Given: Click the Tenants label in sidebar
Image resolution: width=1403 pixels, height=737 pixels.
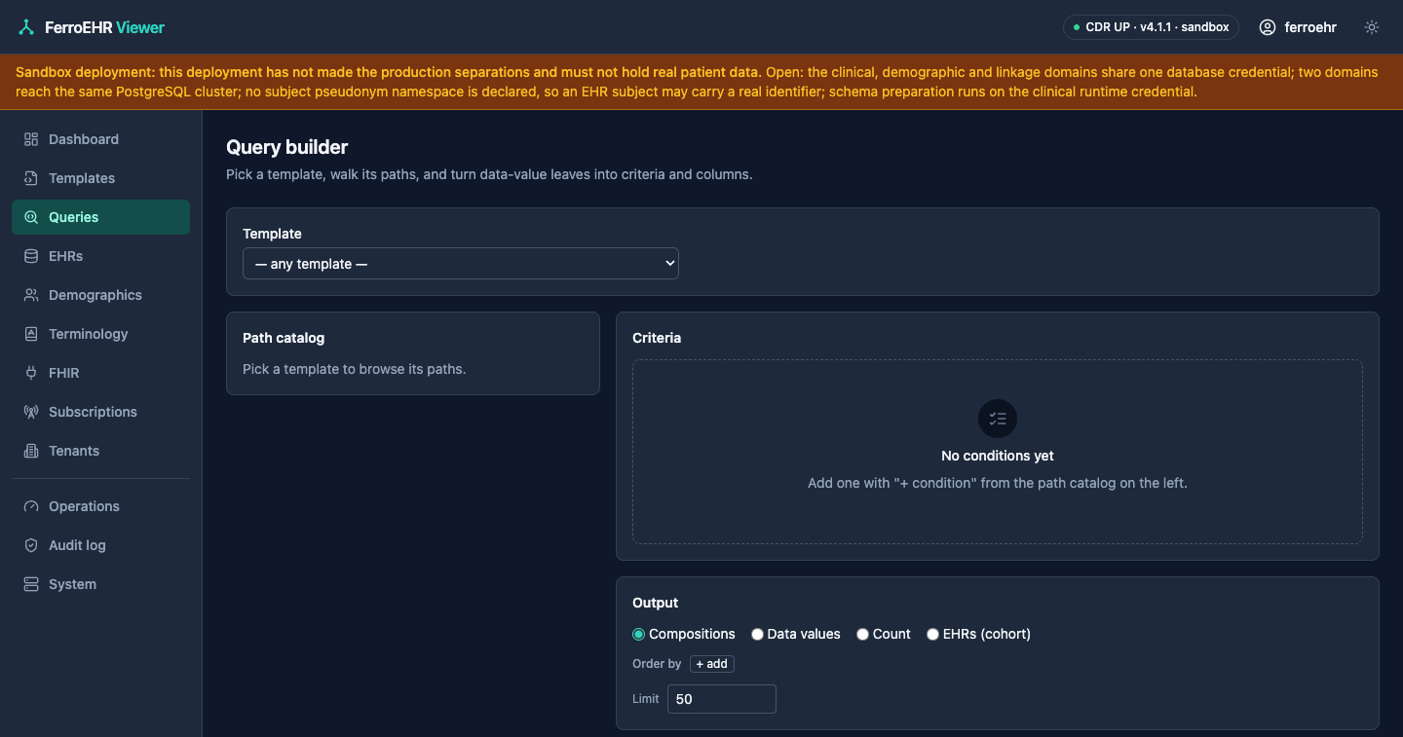Looking at the screenshot, I should pyautogui.click(x=74, y=451).
